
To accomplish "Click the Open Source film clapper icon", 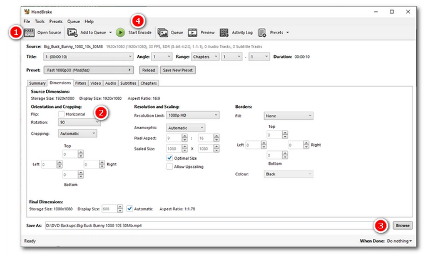I will (29, 32).
